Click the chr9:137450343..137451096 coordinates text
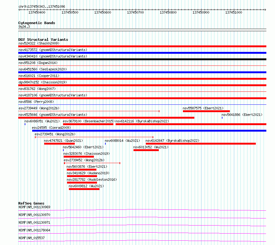This screenshot has width=275, height=245. (x=42, y=6)
